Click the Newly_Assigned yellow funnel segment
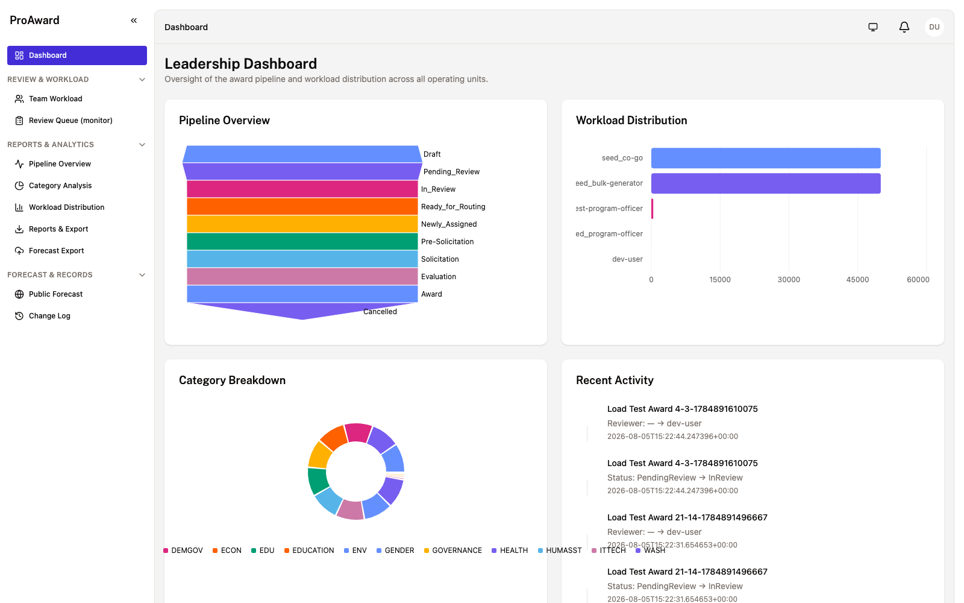Screen dimensions: 964x603 [x=302, y=224]
